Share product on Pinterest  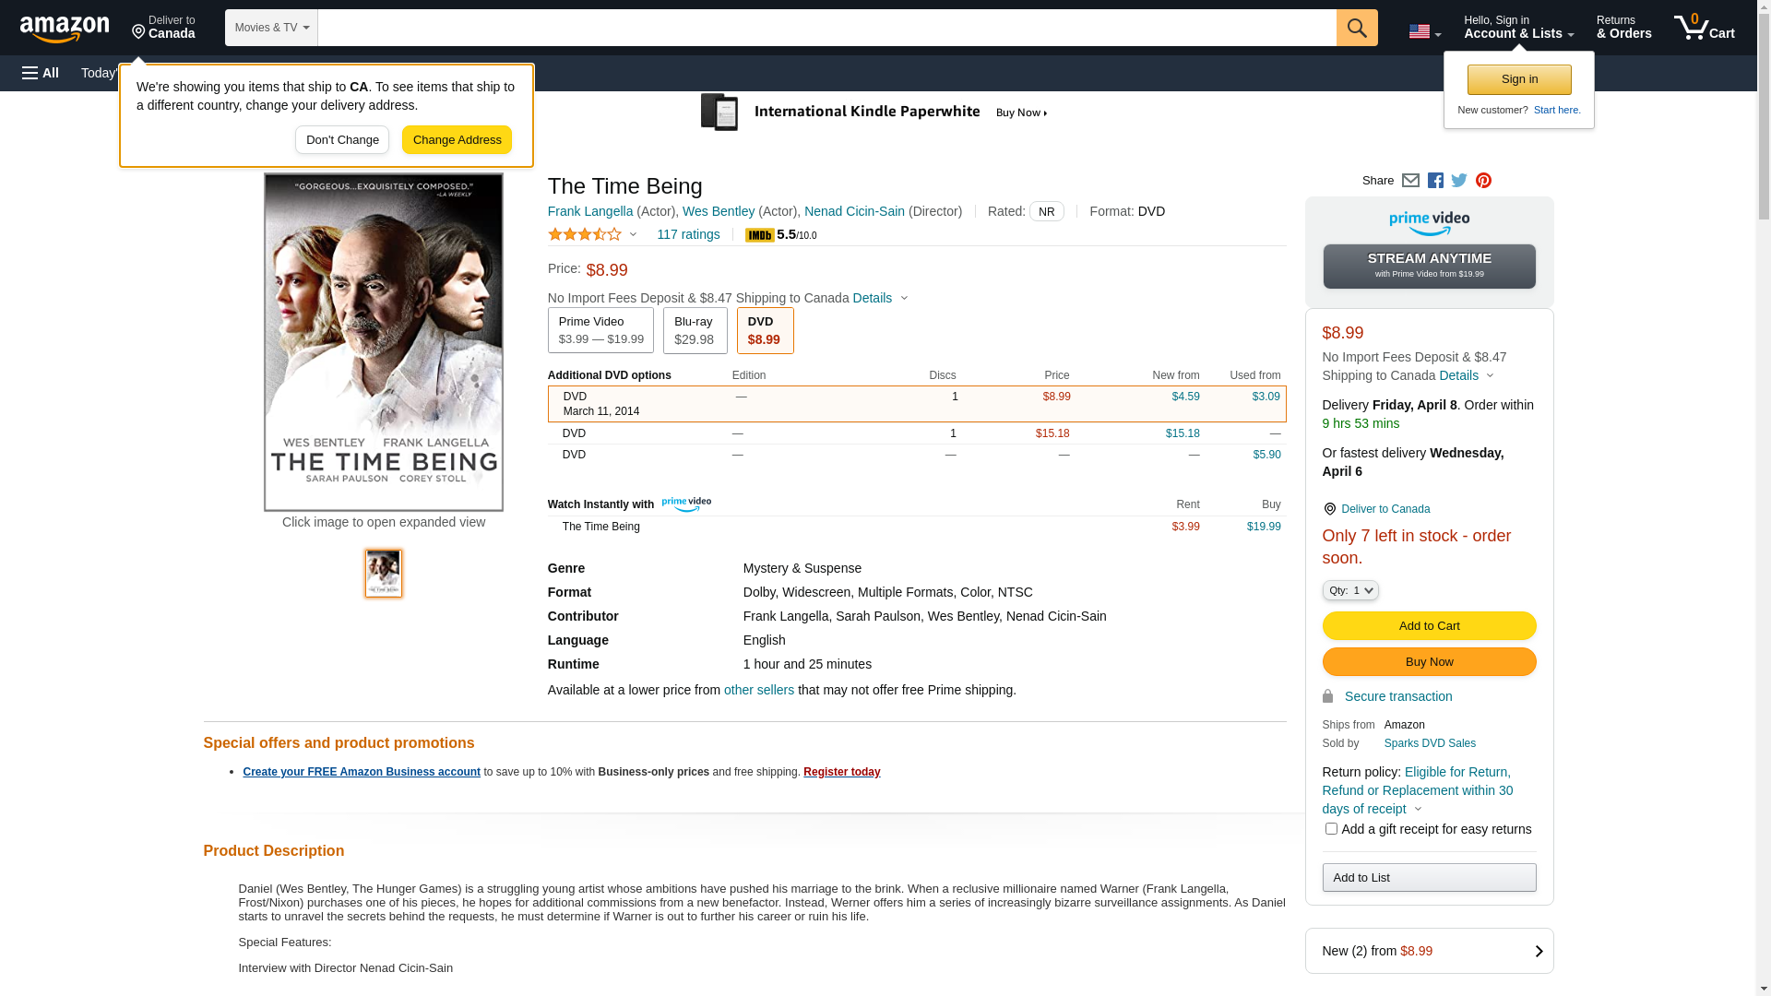pyautogui.click(x=1483, y=181)
